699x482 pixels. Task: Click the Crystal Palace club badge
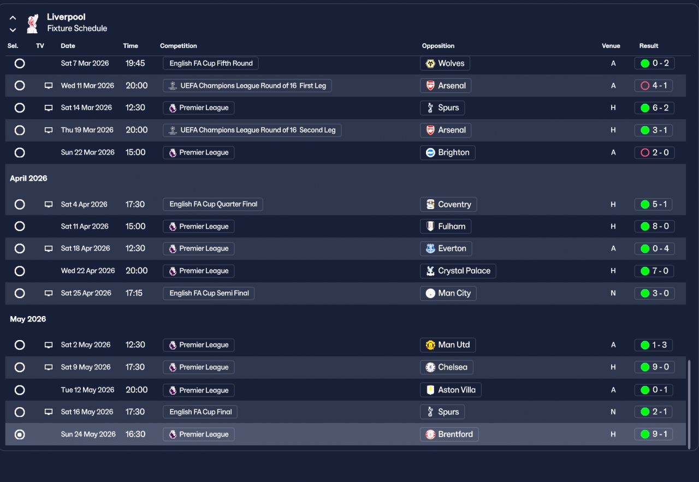click(x=430, y=271)
